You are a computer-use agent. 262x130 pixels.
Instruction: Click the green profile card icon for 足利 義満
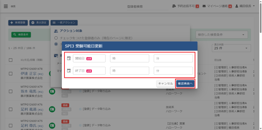point(52,109)
